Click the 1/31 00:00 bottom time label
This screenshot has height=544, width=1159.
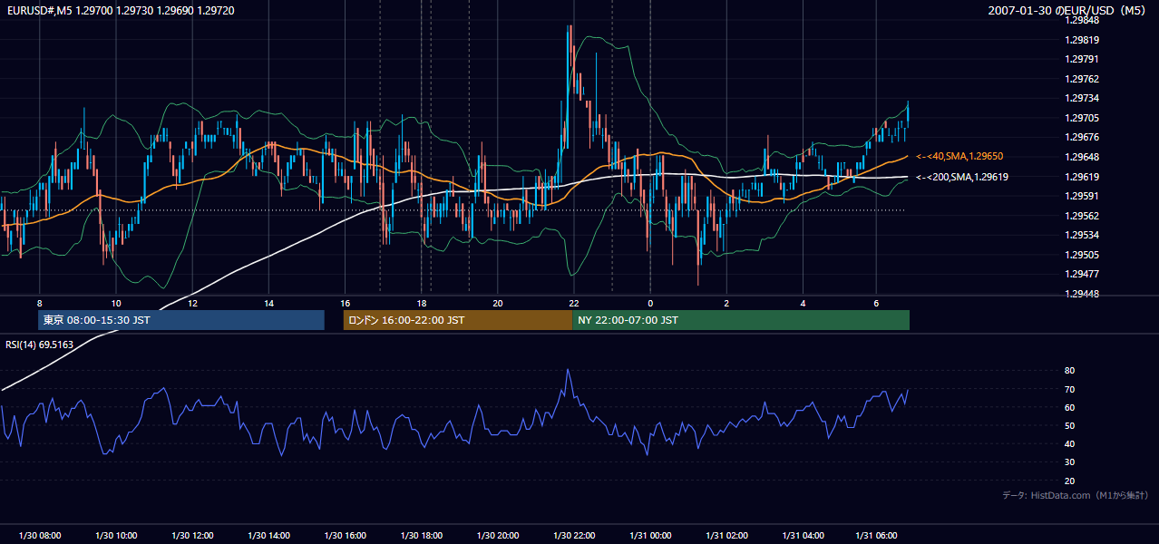tap(649, 536)
